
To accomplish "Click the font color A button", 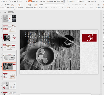I will pos(56,8).
